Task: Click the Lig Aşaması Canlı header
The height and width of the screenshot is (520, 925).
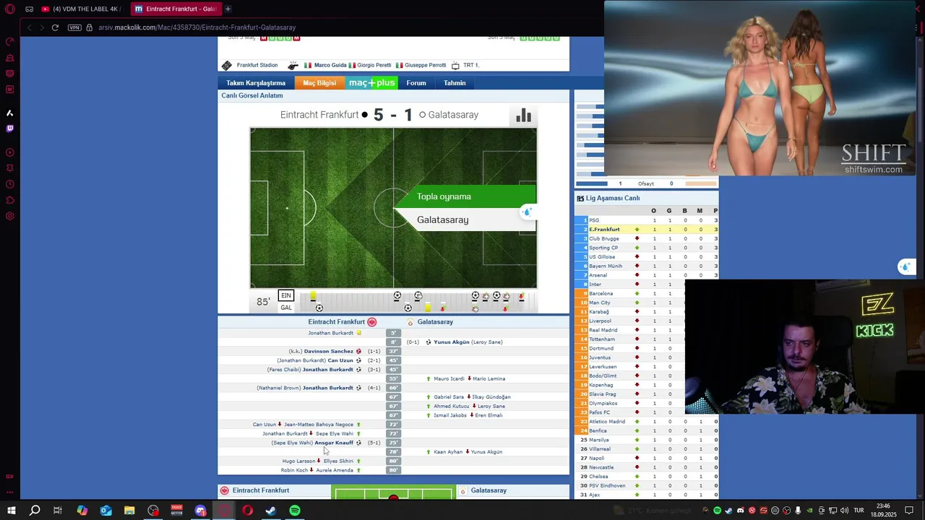Action: (x=613, y=199)
